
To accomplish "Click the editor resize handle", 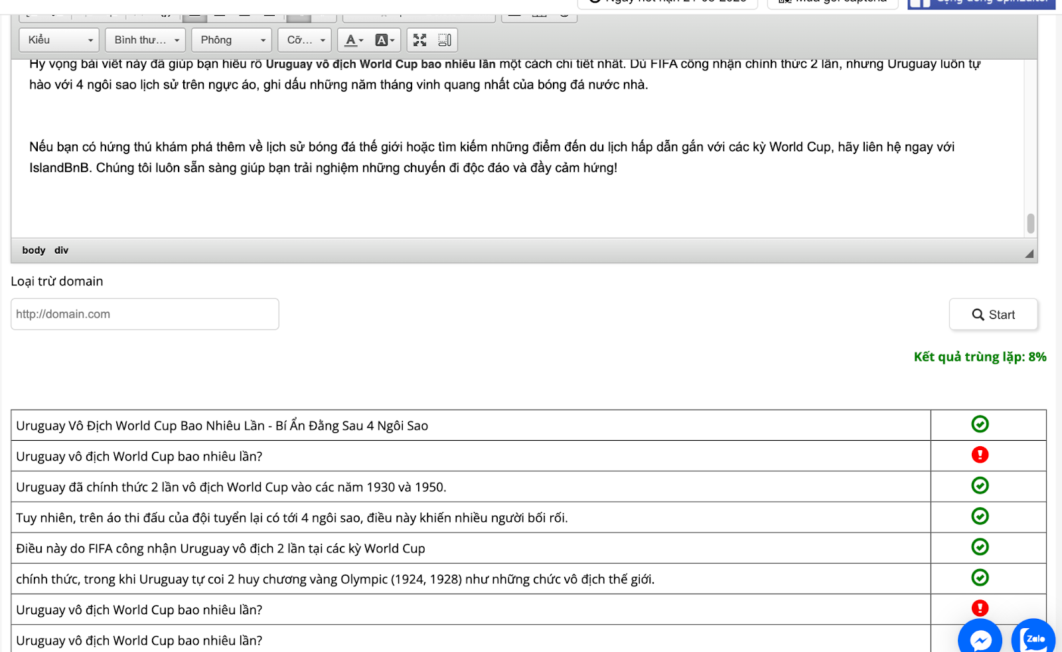I will 1029,253.
